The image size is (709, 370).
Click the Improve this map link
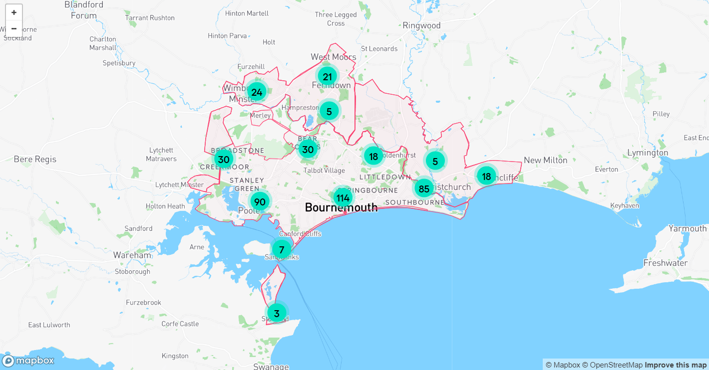676,365
